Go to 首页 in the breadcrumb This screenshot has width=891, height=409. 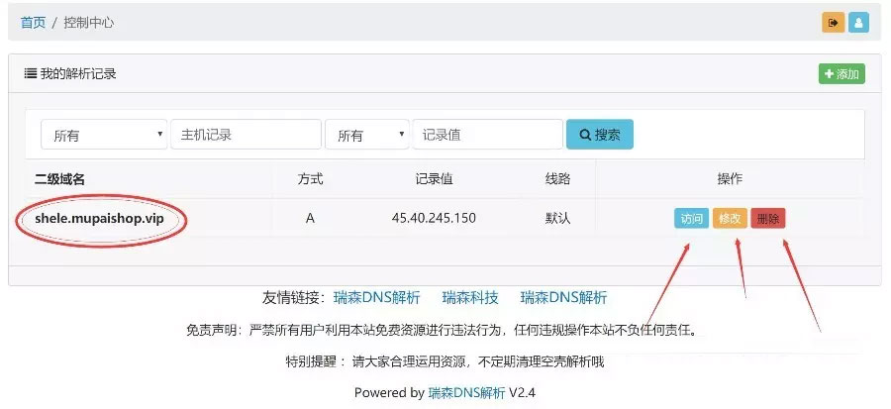coord(34,21)
